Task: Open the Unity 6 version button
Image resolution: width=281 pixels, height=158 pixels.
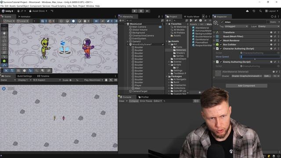Action: (7, 11)
